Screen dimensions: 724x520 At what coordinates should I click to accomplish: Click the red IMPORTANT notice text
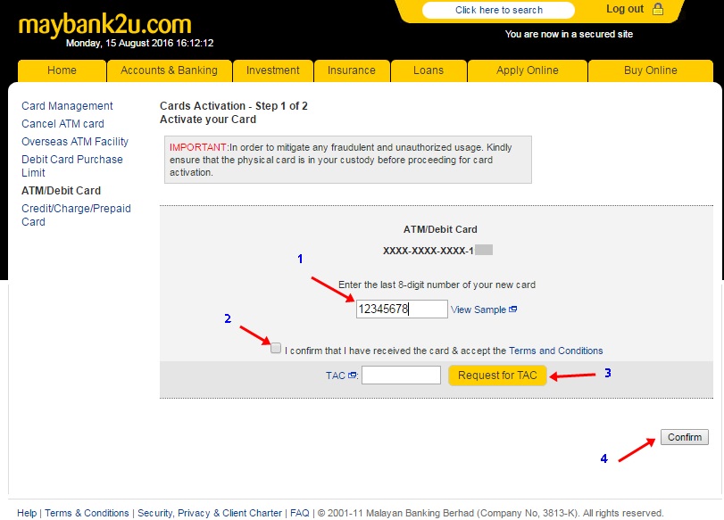click(x=198, y=148)
